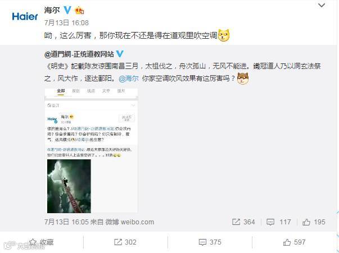Open the @道門網-正统道教网站 profile link

[79, 54]
